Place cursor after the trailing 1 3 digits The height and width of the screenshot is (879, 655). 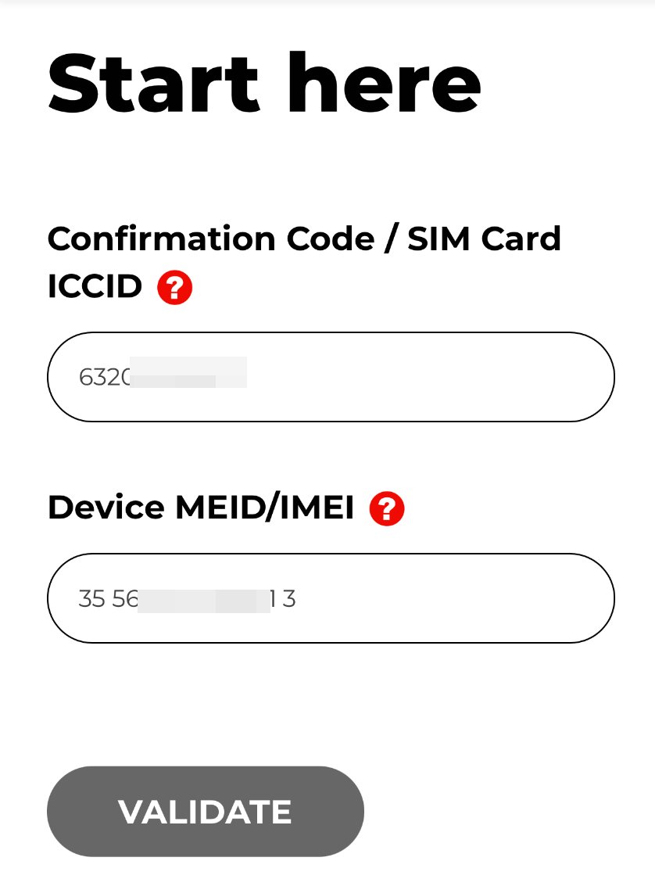click(x=296, y=599)
